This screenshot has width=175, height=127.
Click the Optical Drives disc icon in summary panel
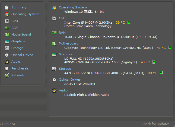54,80
